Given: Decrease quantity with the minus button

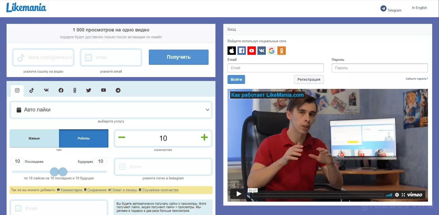Looking at the screenshot, I should (122, 137).
